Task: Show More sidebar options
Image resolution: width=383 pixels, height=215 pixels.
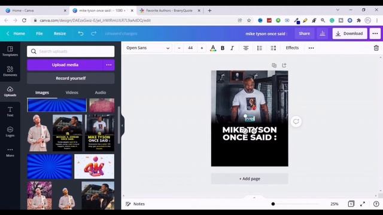Action: point(10,152)
